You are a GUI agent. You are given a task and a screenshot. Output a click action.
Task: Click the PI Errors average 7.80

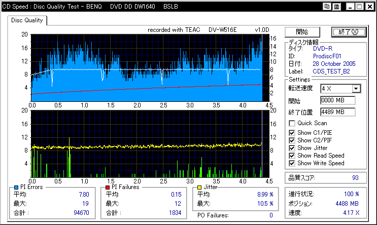coord(84,195)
